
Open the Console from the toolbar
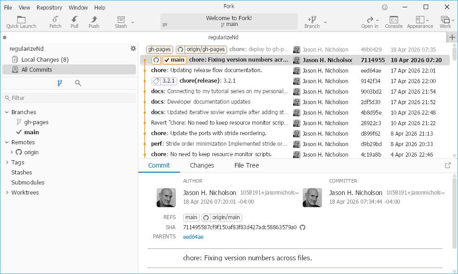tap(393, 20)
